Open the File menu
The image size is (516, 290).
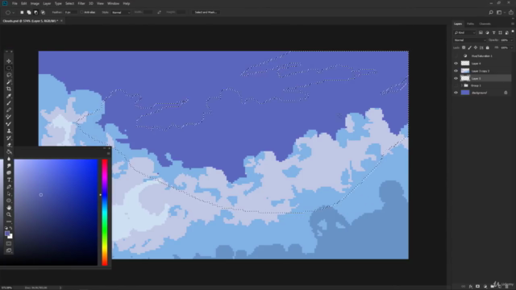(15, 3)
